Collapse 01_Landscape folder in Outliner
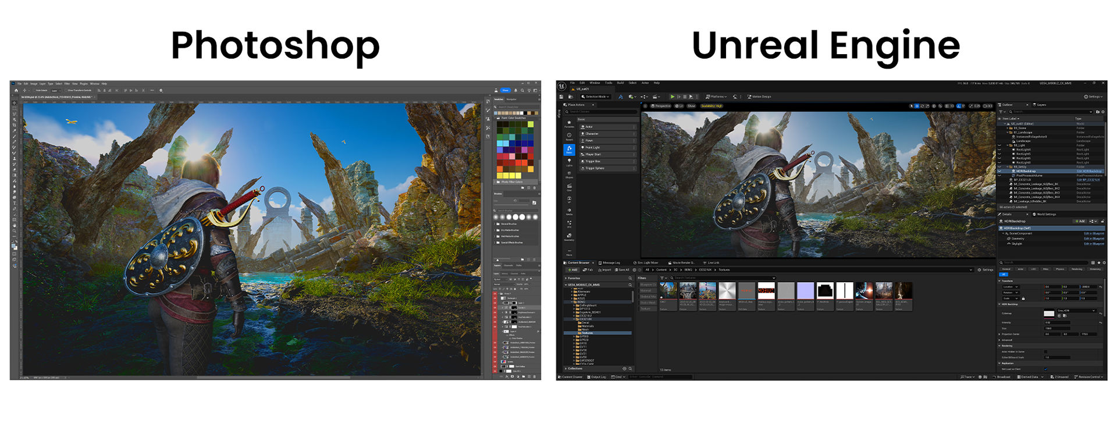Screen dimensions: 1117x427 (x=1008, y=133)
